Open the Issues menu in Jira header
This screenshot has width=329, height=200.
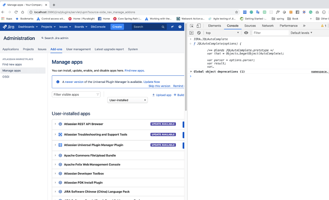(x=65, y=27)
